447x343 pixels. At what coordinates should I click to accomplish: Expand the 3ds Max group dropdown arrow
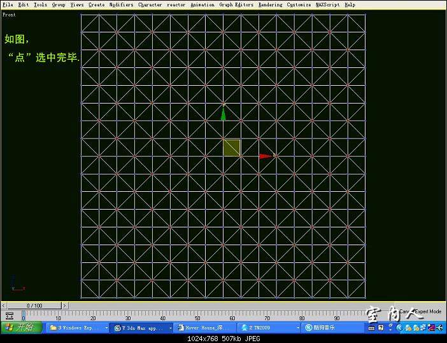(170, 328)
